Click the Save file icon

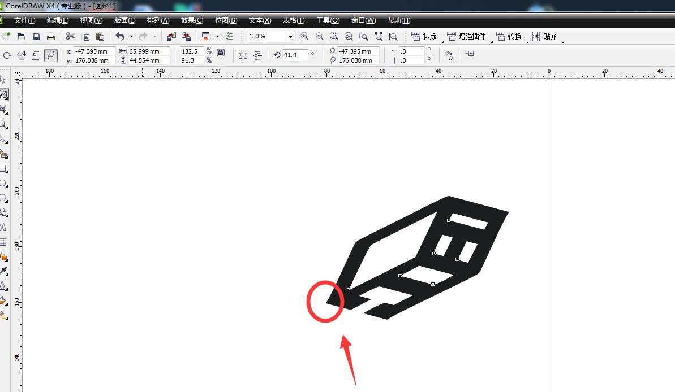pos(36,37)
